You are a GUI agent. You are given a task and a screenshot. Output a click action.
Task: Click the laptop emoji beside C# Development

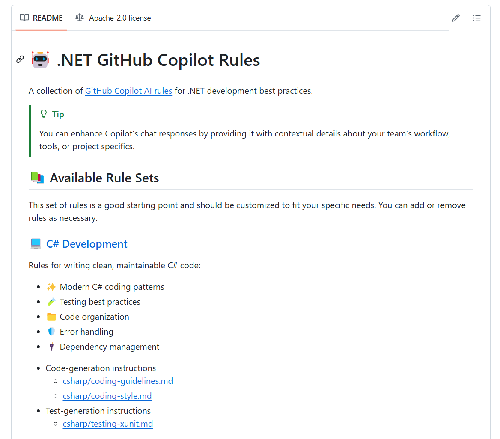(36, 244)
